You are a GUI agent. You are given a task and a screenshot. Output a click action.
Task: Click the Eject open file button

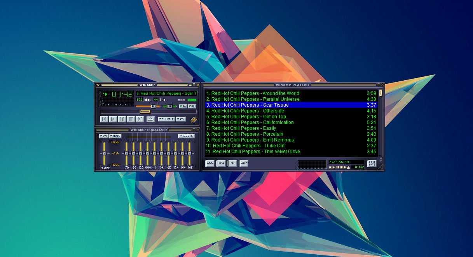151,119
